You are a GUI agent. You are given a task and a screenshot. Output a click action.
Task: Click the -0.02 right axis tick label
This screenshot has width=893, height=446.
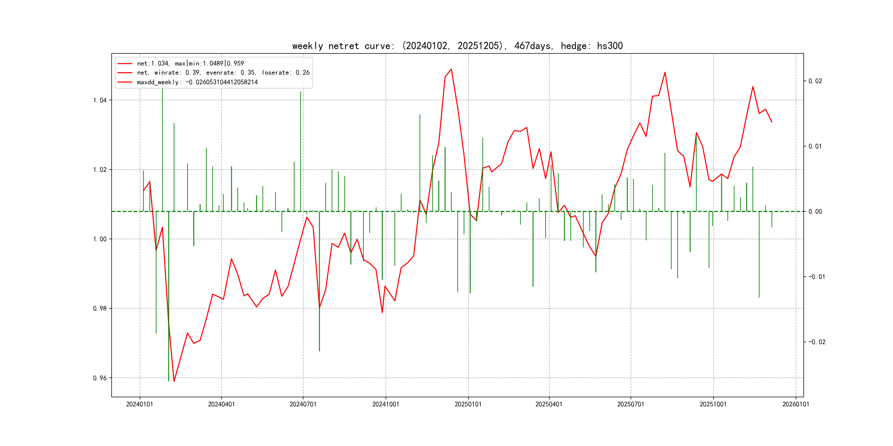pos(817,342)
